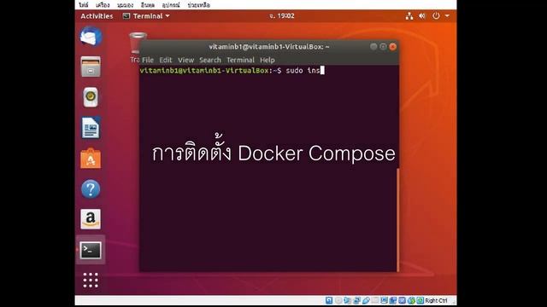Launch Rhythmbox music player from dock
Screen dimensions: 547x307
point(91,97)
